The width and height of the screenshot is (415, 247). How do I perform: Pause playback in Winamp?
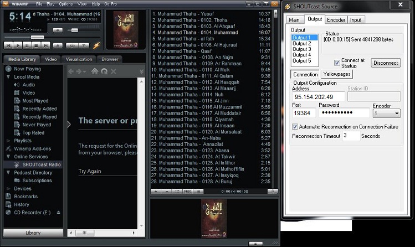[x=27, y=45]
